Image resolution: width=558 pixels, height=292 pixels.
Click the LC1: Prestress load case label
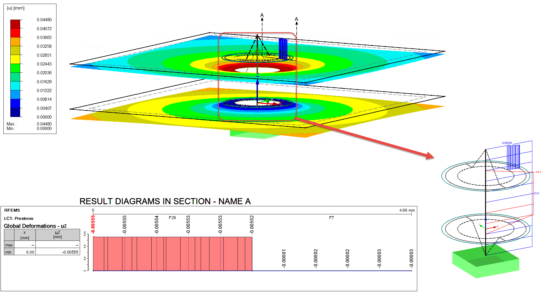click(19, 219)
